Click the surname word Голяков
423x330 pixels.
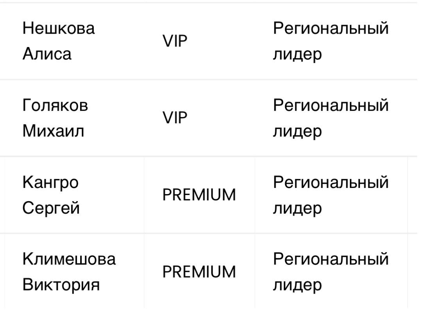(x=55, y=105)
